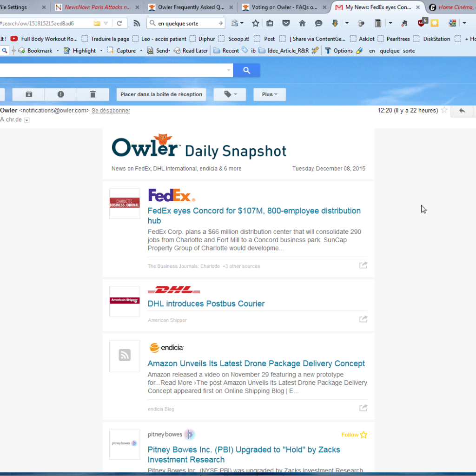This screenshot has height=476, width=476.
Task: Switch to Home Cinéma tab
Action: 452,7
